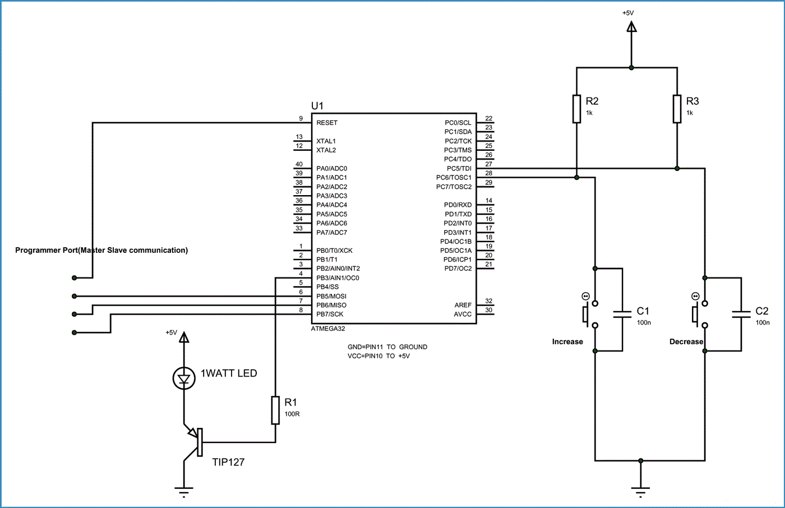
Task: Click the junction dot below the +5V arrow
Action: 631,68
